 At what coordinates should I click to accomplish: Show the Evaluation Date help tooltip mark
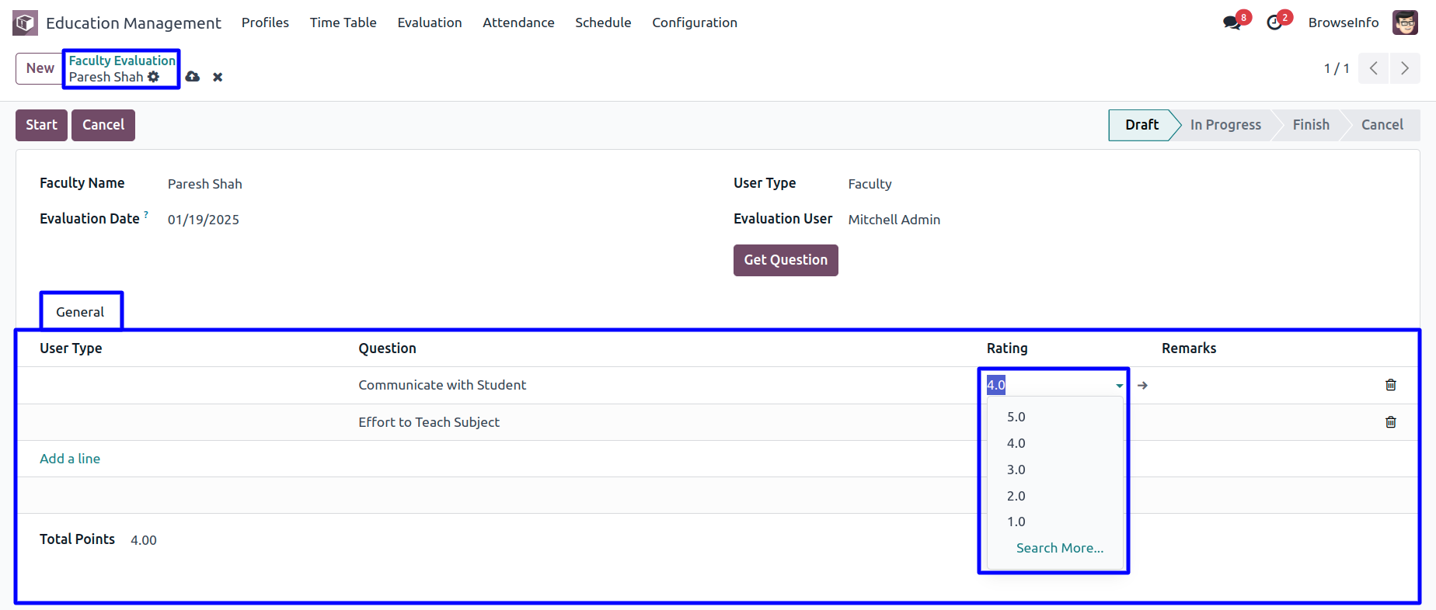click(x=146, y=214)
